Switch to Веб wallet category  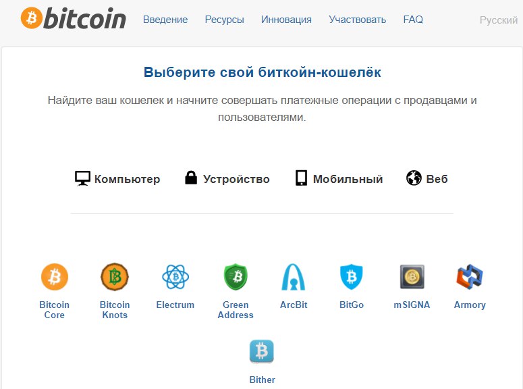pyautogui.click(x=427, y=178)
